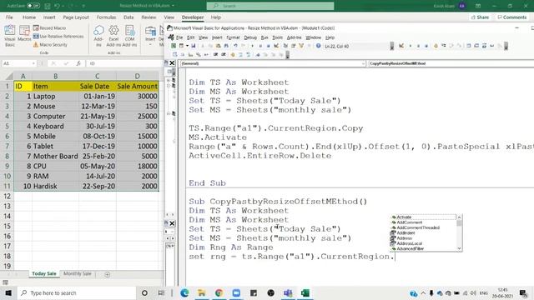This screenshot has width=534, height=300.
Task: Open the VBA Add-Ins menu
Action: (295, 37)
